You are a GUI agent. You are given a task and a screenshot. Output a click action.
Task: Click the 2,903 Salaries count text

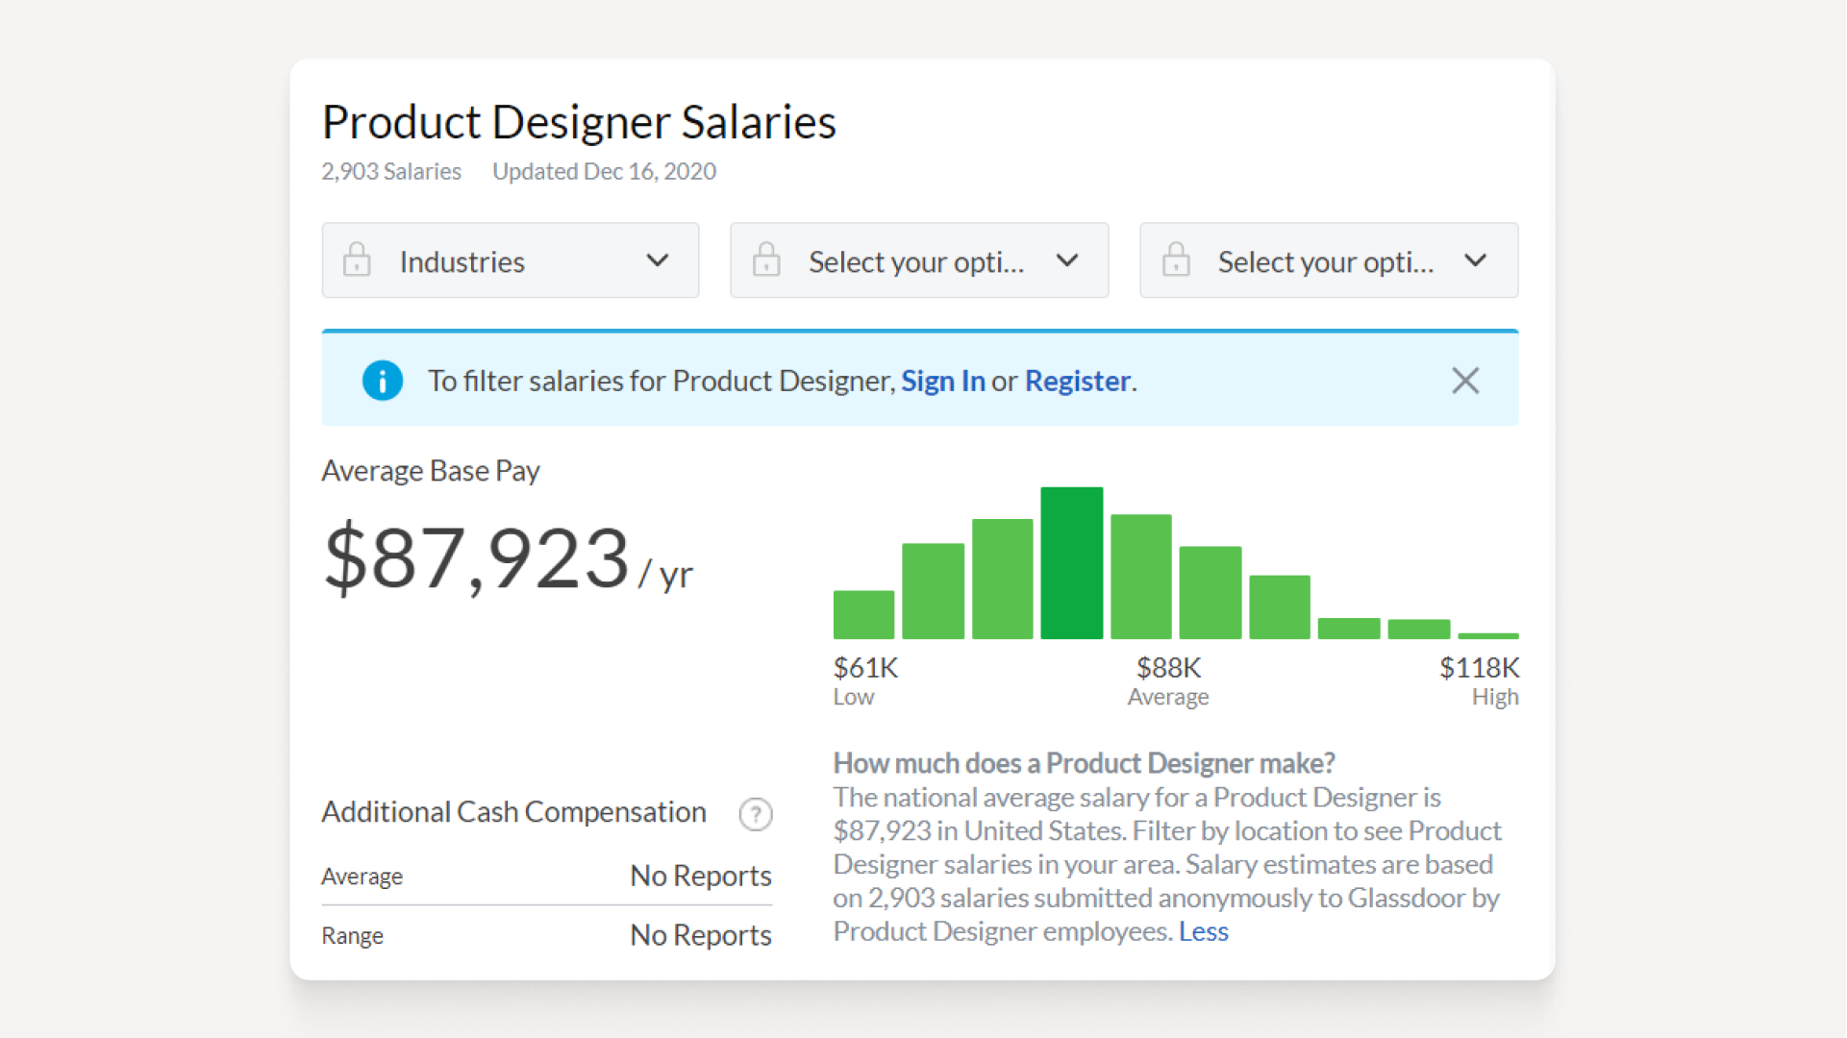[391, 170]
